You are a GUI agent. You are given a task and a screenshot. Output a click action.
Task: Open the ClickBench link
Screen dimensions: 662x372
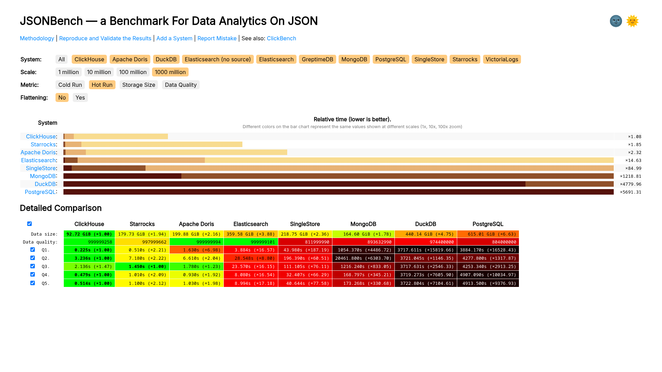(281, 38)
